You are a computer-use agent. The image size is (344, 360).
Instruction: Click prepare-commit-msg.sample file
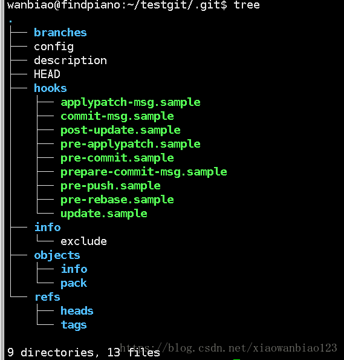[144, 172]
